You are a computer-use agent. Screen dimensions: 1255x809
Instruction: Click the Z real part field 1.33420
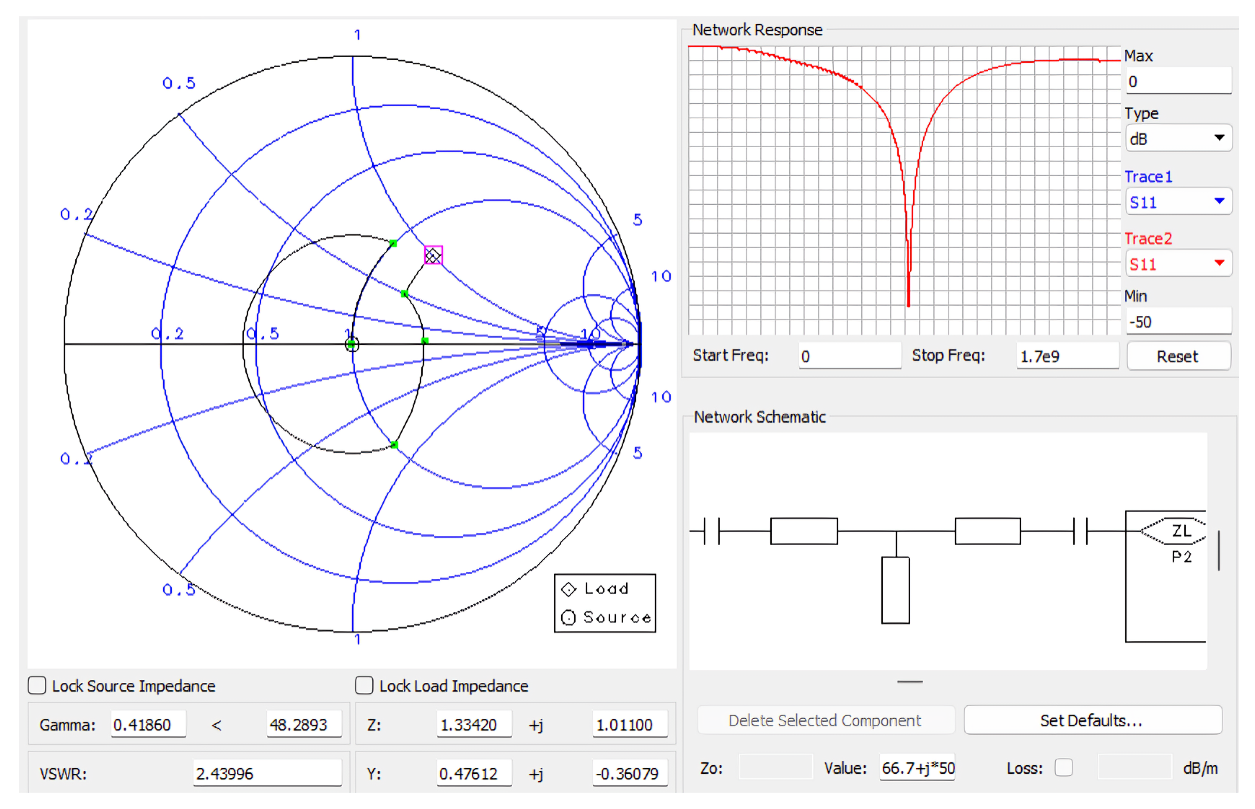click(474, 724)
